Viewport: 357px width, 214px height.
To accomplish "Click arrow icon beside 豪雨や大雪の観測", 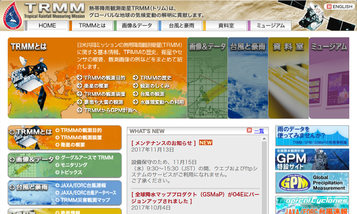I will coord(80,102).
